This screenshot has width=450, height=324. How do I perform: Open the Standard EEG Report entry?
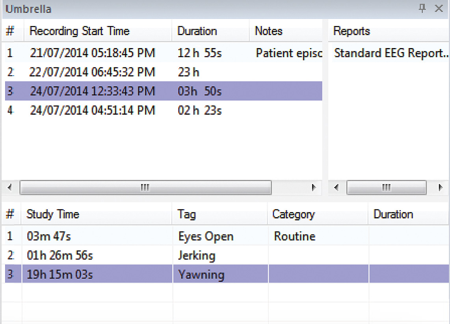coord(390,53)
